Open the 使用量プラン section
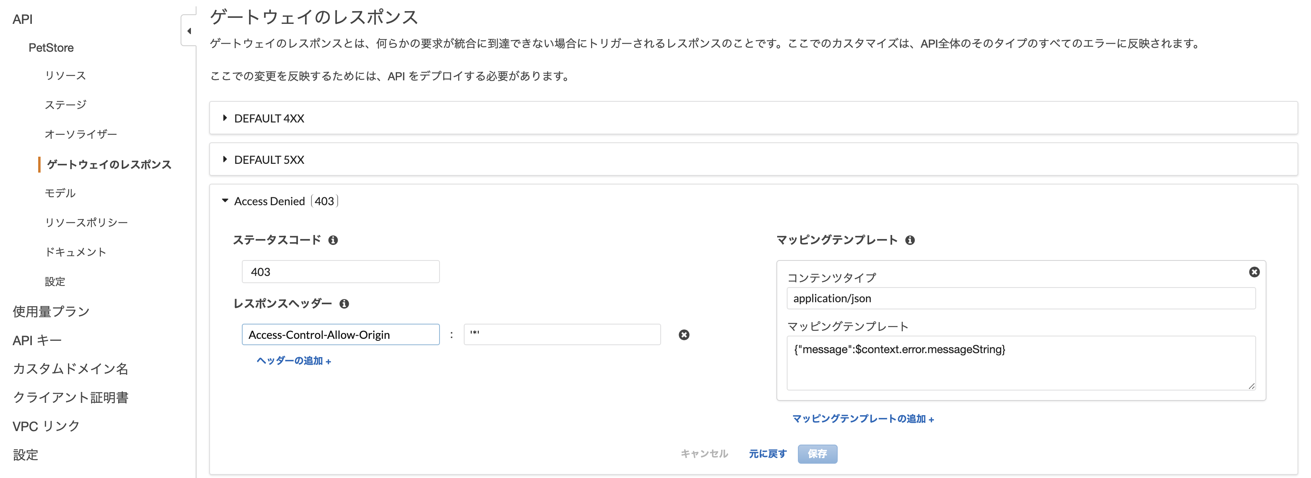The image size is (1311, 478). pyautogui.click(x=51, y=311)
